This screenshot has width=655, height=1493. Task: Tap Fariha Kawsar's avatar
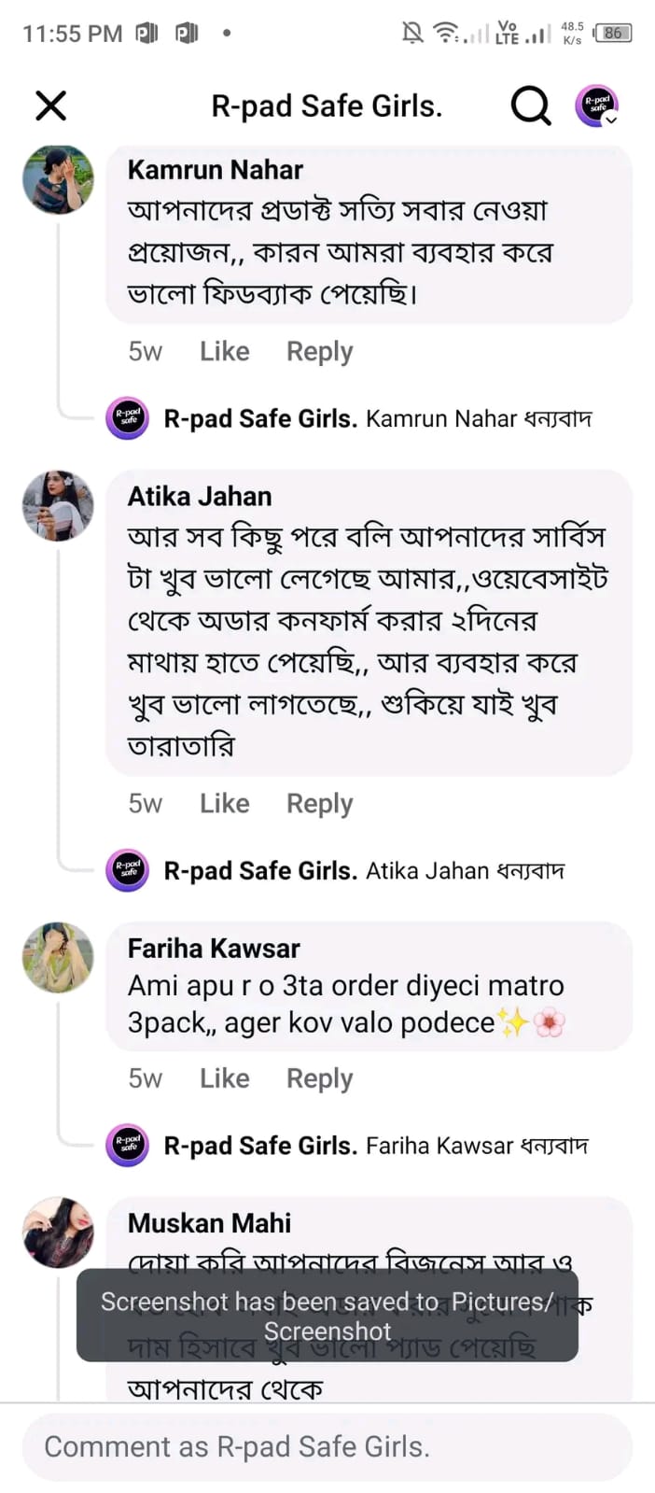pyautogui.click(x=58, y=957)
